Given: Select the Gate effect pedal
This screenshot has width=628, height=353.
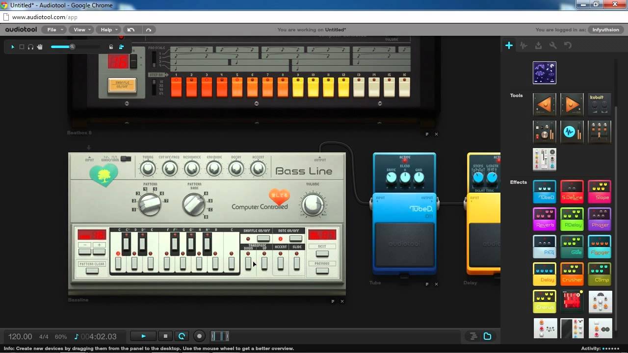Looking at the screenshot, I should [572, 247].
